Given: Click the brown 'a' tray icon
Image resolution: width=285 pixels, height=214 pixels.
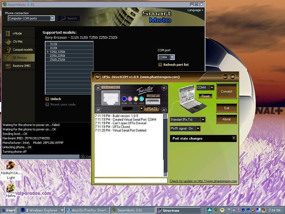Looking at the screenshot, I should pyautogui.click(x=264, y=210).
